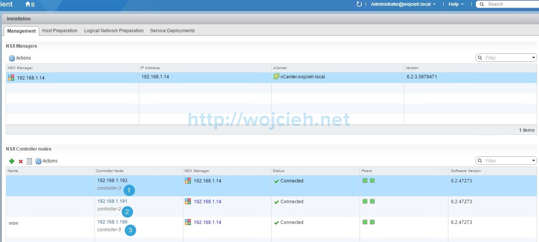Click first peer square of controller-5
Screen dimensions: 539x242
(x=365, y=222)
